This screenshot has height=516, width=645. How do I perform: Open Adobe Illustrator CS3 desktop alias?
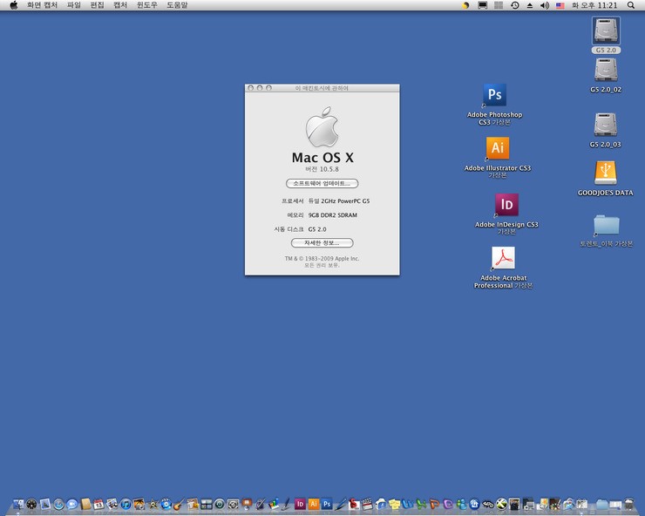[x=497, y=147]
